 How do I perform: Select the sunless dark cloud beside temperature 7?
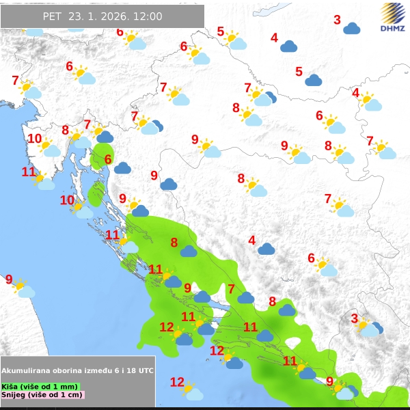point(246,297)
